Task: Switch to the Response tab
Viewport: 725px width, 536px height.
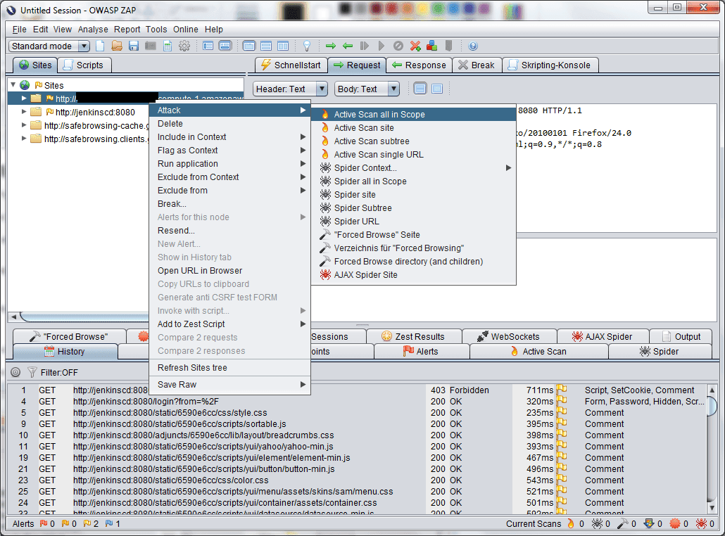Action: (x=419, y=65)
